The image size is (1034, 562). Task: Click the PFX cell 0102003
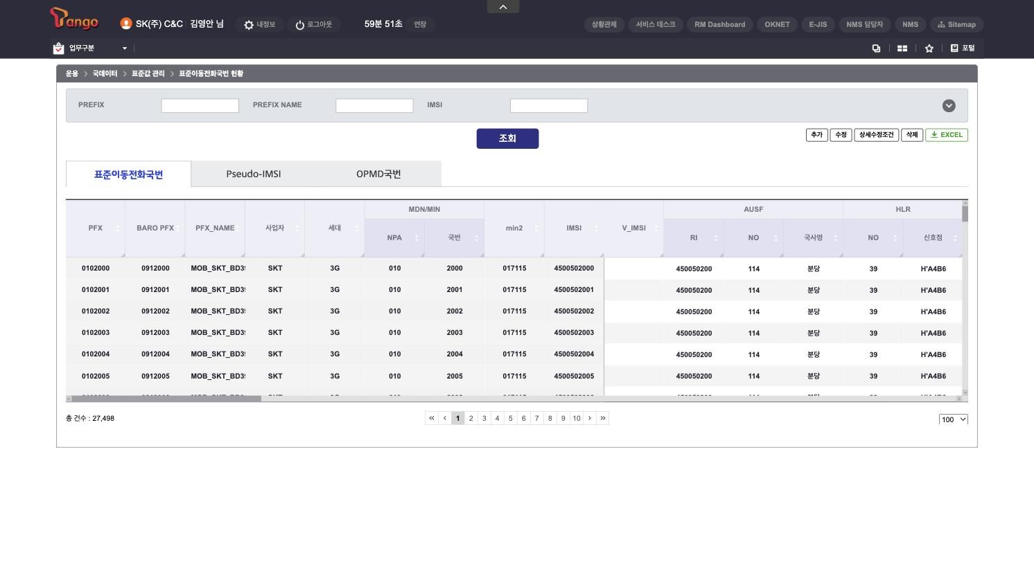(x=96, y=333)
